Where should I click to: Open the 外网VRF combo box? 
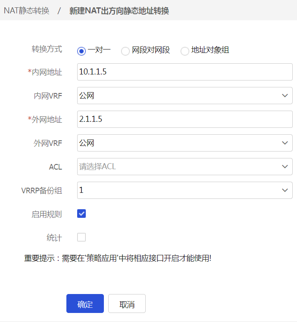[177, 143]
